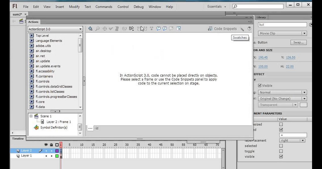The height and width of the screenshot is (169, 322).
Task: Click Layer 1 green outline color swatch
Action: 57,156
